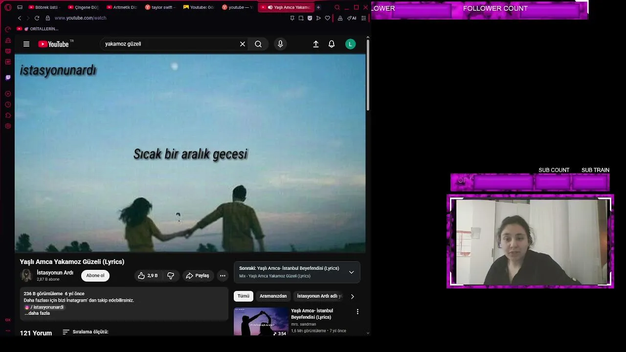Subscribe with the Abone ol button

(x=95, y=276)
